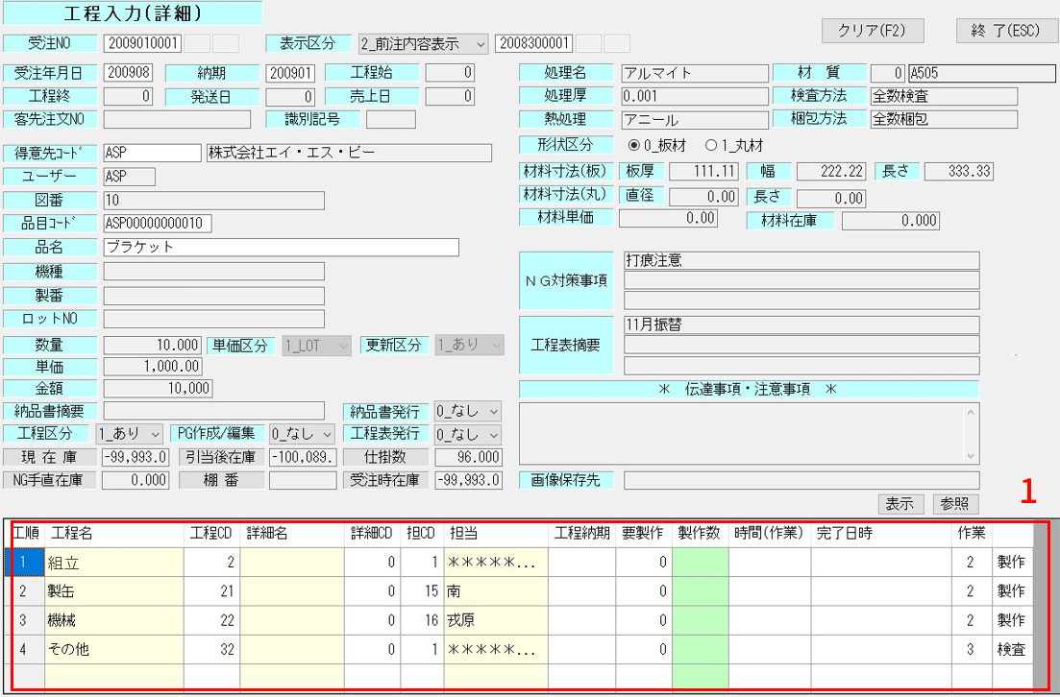The width and height of the screenshot is (1060, 697).
Task: Click the 終了(ESC) button
Action: [1007, 31]
